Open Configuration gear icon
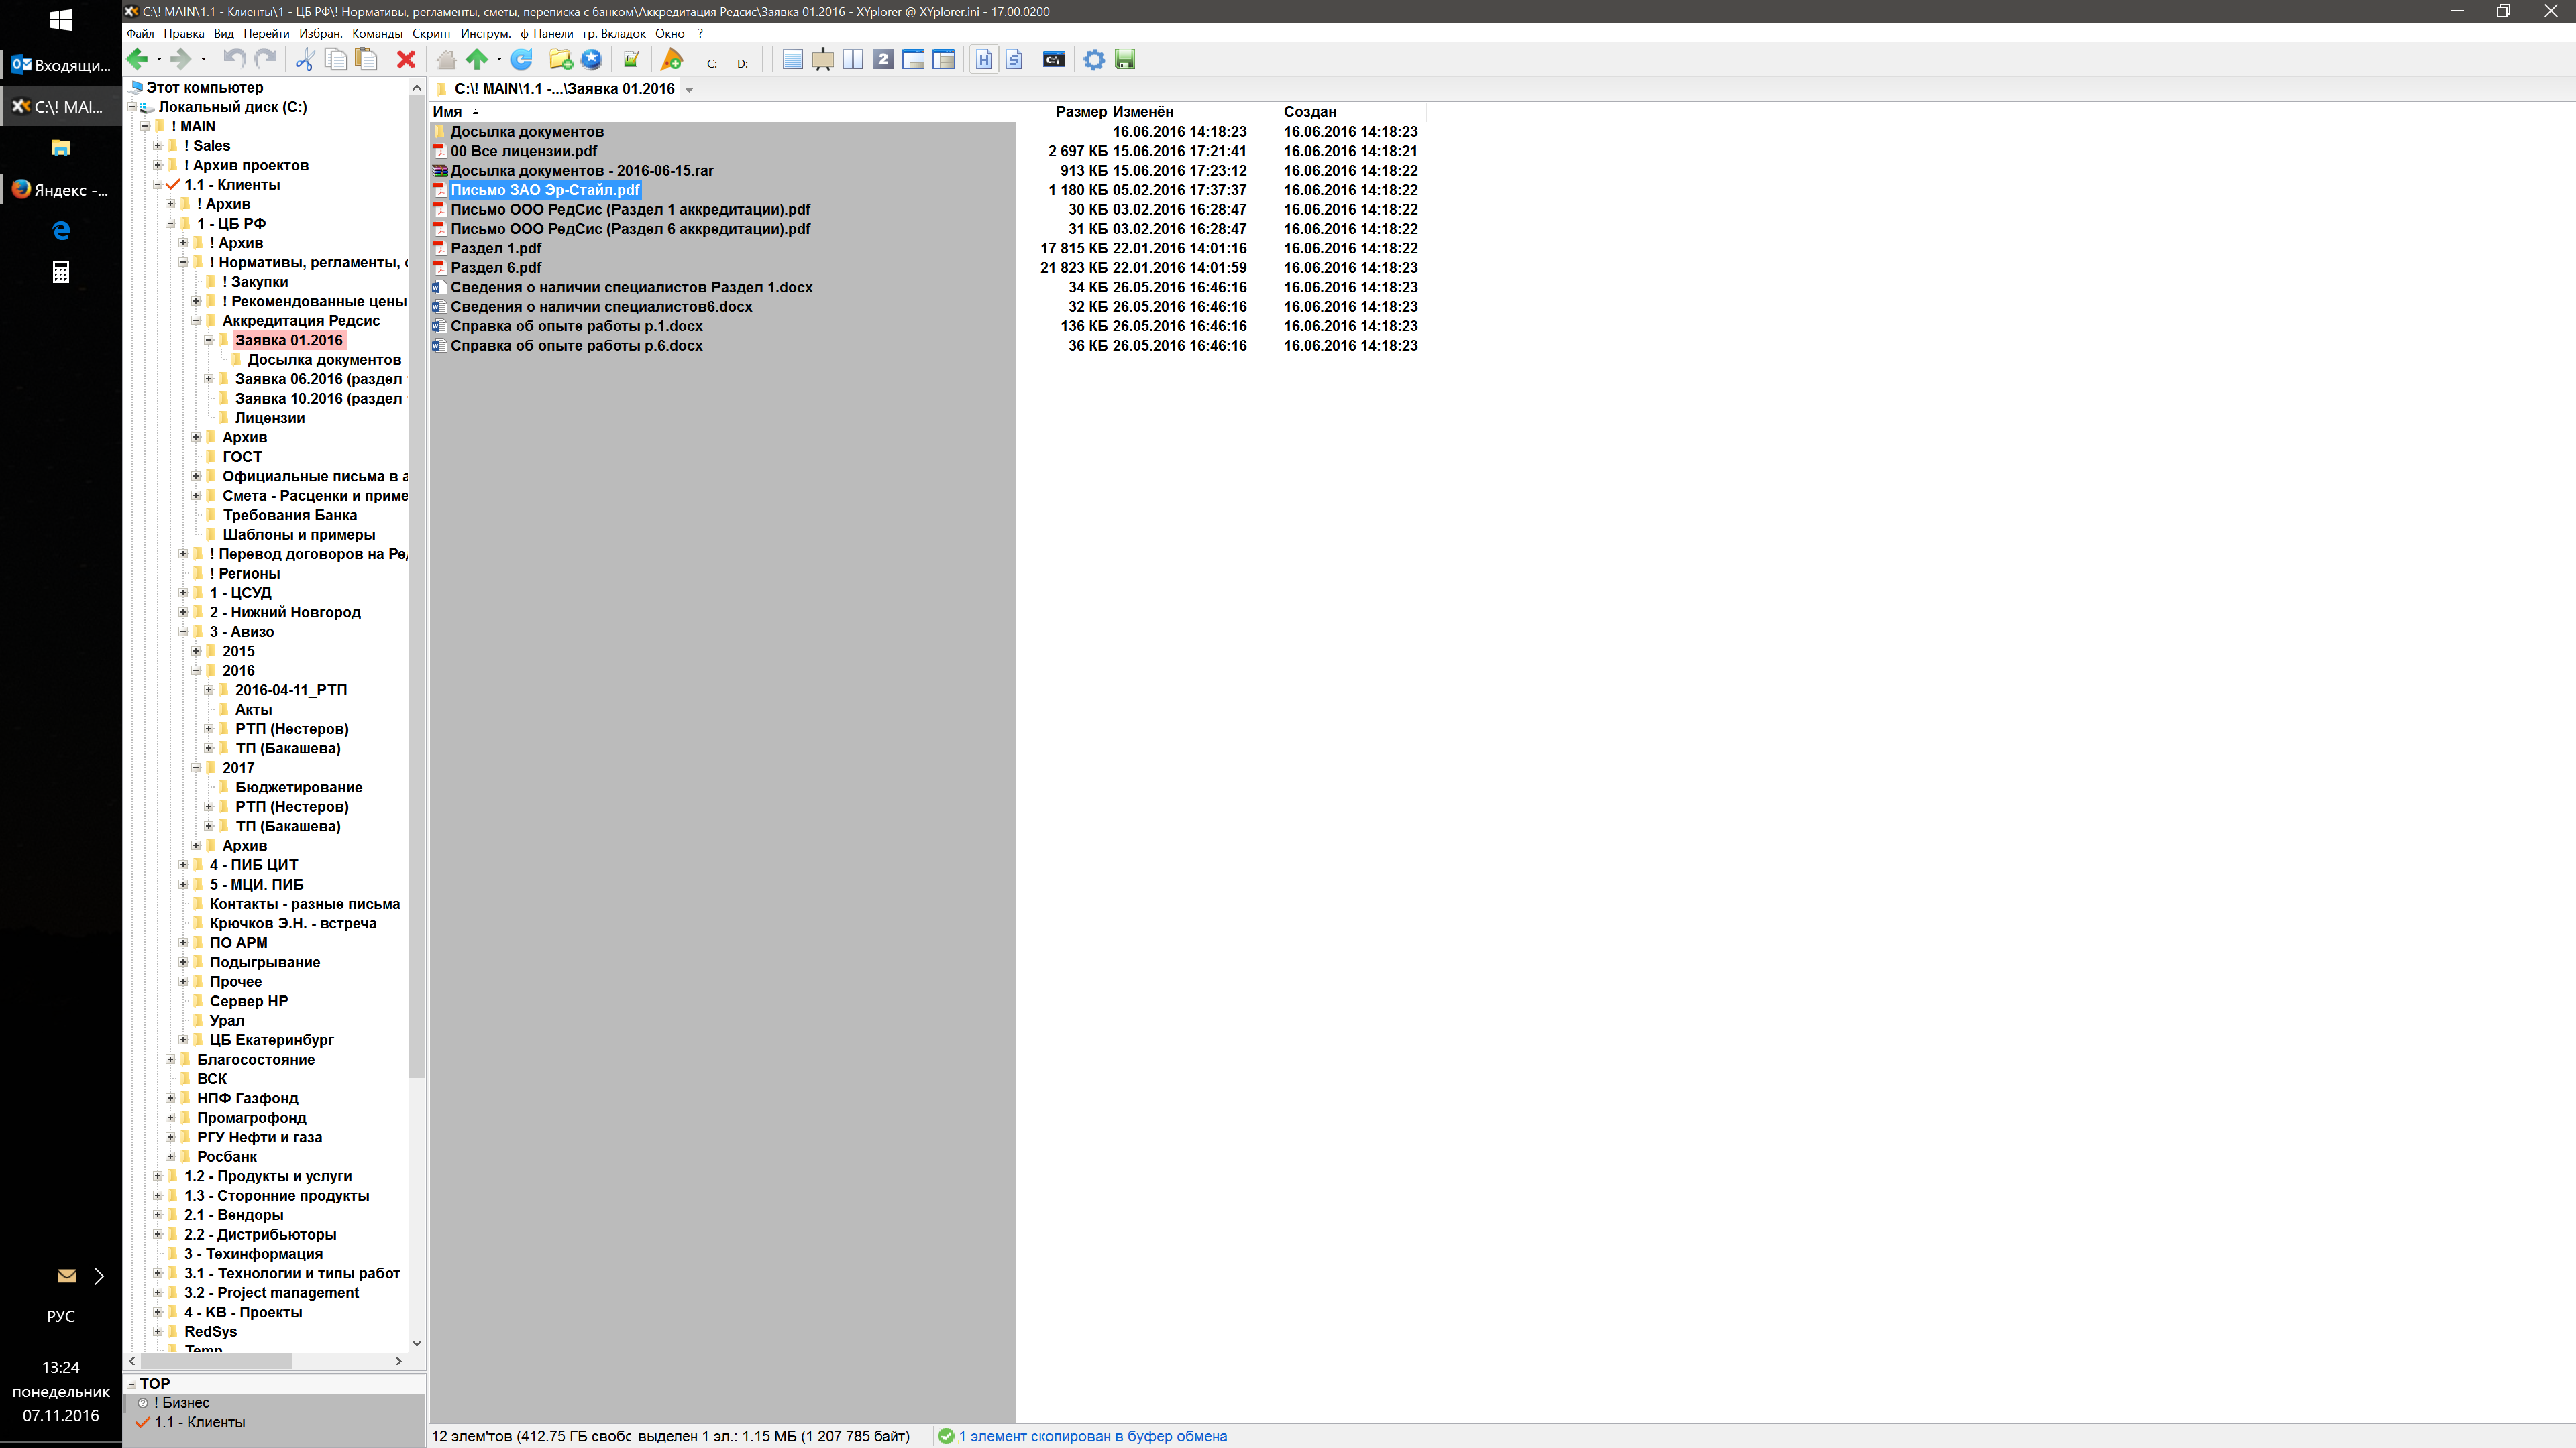 pyautogui.click(x=1094, y=60)
